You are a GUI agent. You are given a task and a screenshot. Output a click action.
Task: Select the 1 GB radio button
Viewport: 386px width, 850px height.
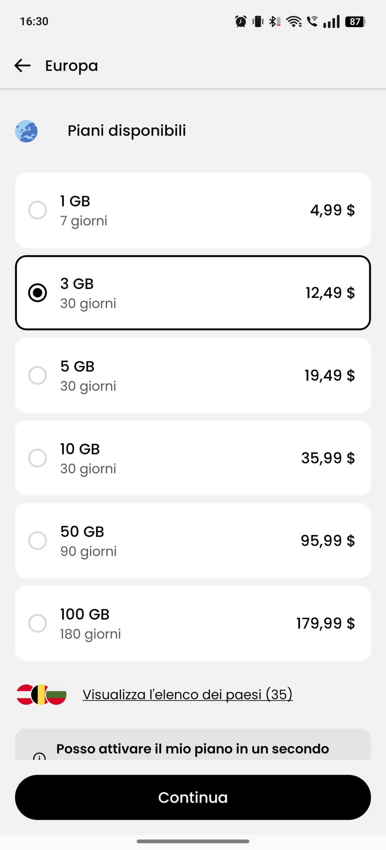37,210
